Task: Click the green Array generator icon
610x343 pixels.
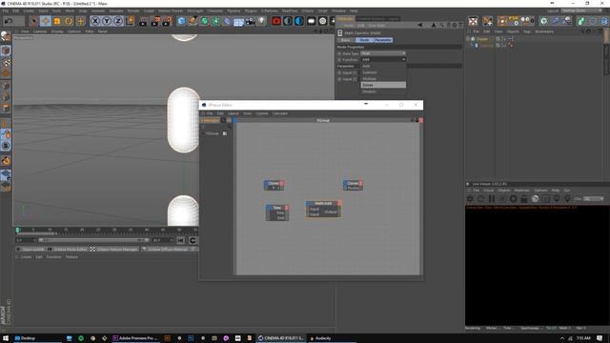Action: [216, 21]
